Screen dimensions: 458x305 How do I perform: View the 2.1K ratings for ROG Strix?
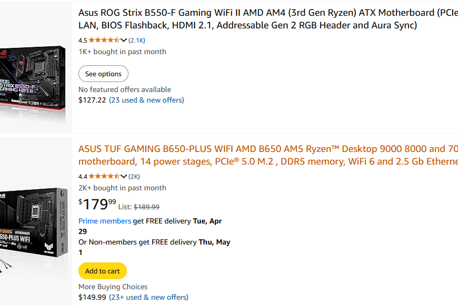click(x=137, y=40)
